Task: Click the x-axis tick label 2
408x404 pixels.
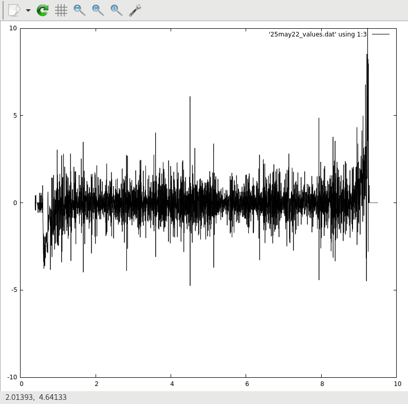Action: (x=97, y=383)
